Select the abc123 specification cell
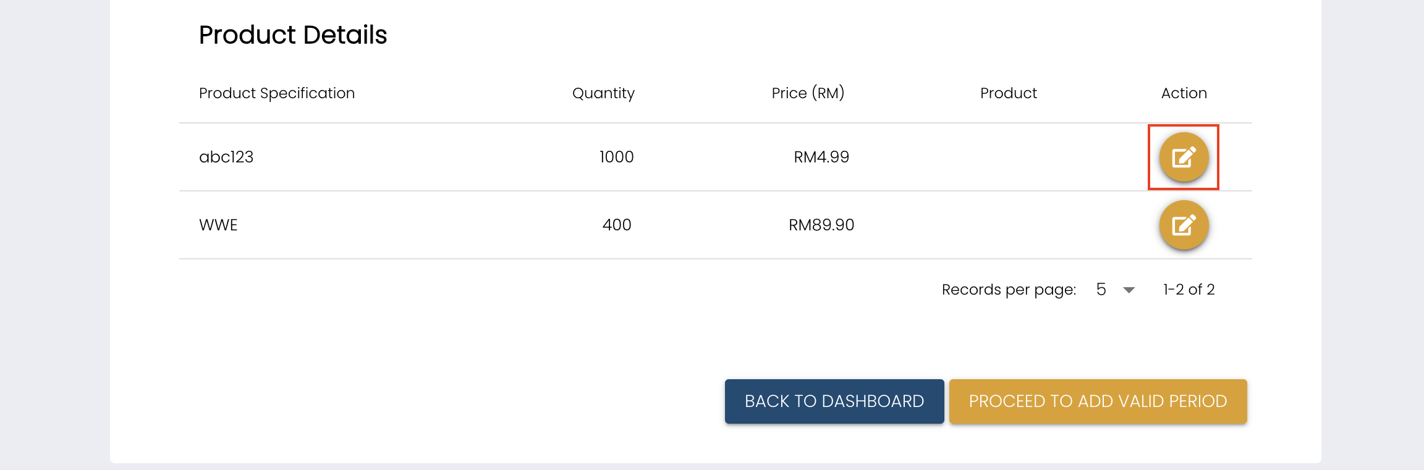 pos(226,157)
